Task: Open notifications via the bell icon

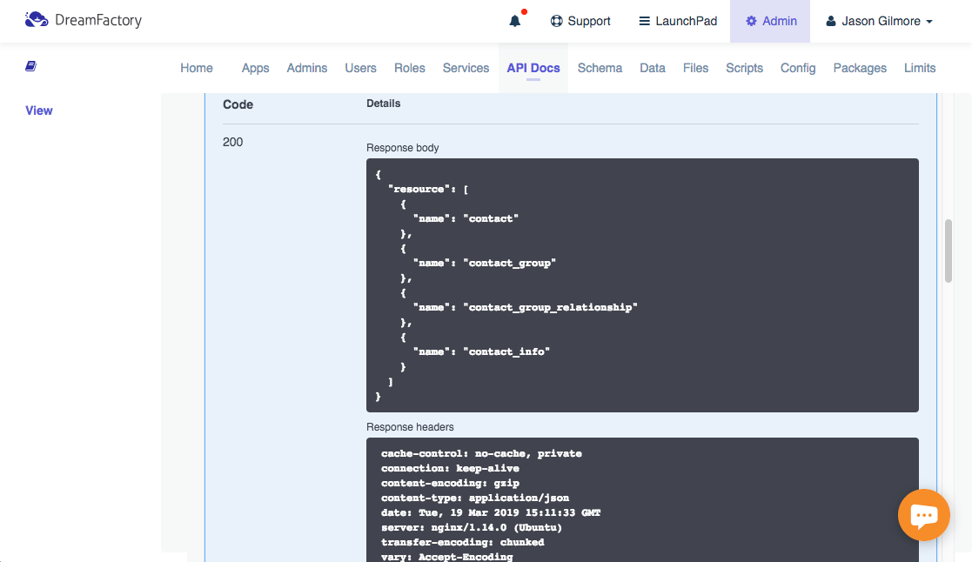Action: 514,21
